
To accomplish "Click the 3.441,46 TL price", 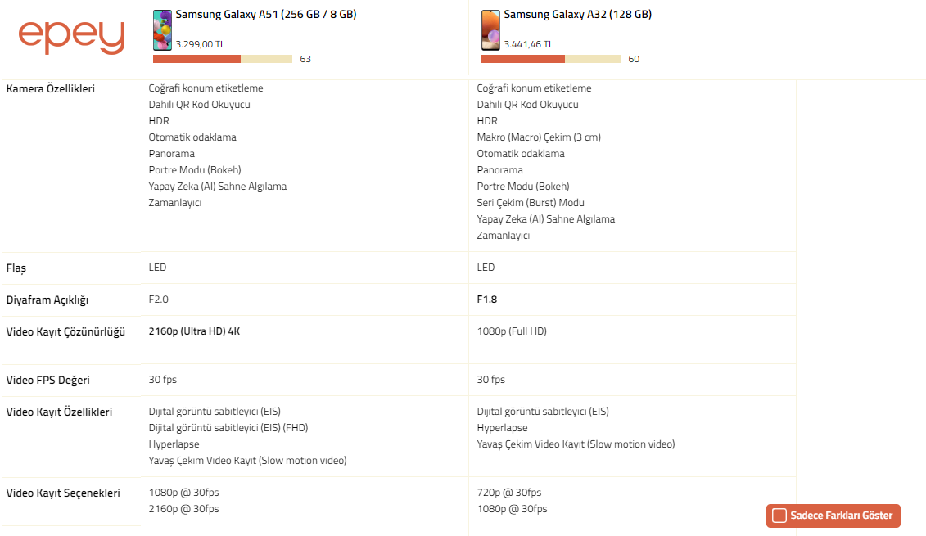I will 528,44.
